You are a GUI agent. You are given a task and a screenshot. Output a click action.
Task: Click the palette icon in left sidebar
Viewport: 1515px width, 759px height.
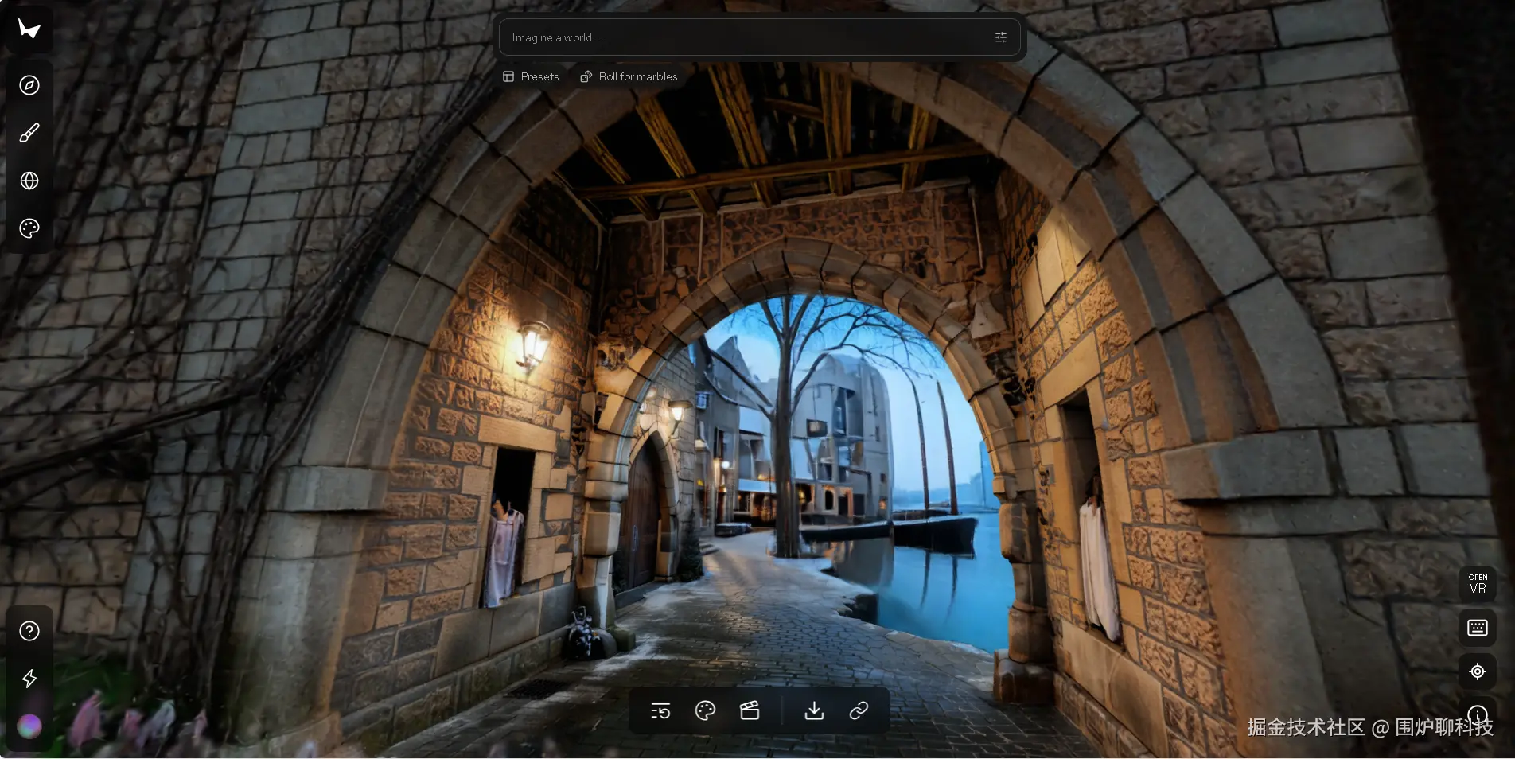(29, 228)
